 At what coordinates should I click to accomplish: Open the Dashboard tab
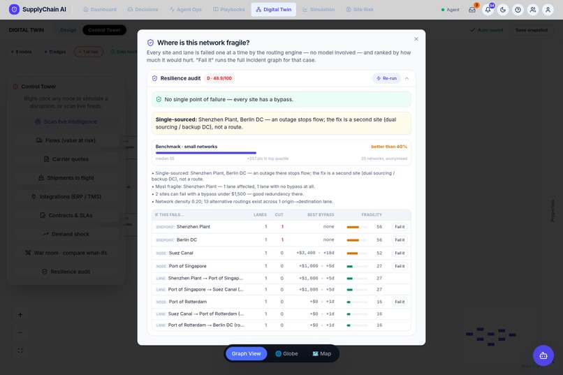(x=100, y=10)
